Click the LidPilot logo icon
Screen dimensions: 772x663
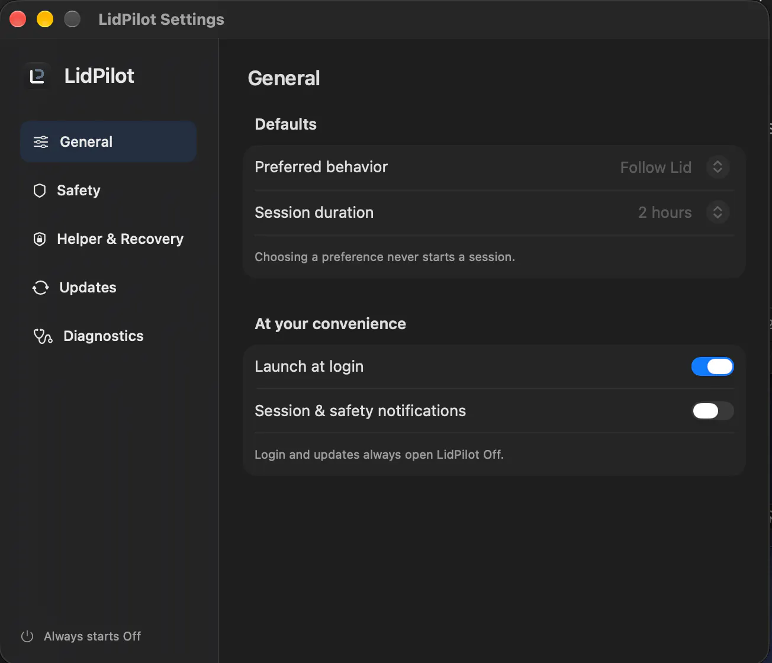point(37,76)
